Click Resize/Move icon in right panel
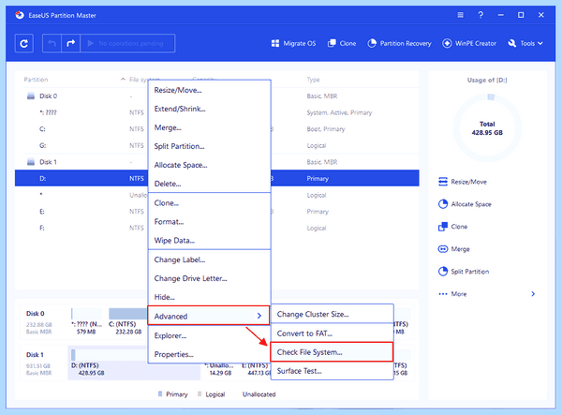The width and height of the screenshot is (562, 415). (443, 182)
